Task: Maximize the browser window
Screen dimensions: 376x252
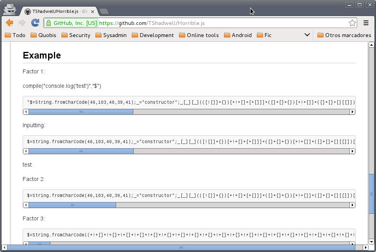Action: pyautogui.click(x=360, y=5)
